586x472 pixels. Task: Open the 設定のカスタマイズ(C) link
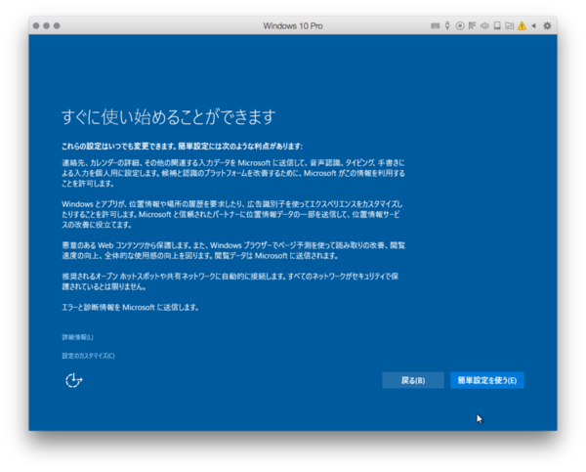pyautogui.click(x=88, y=356)
